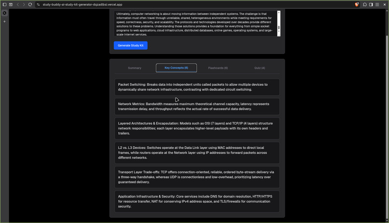
Task: Click the Packet Switching concept card
Action: [x=197, y=87]
